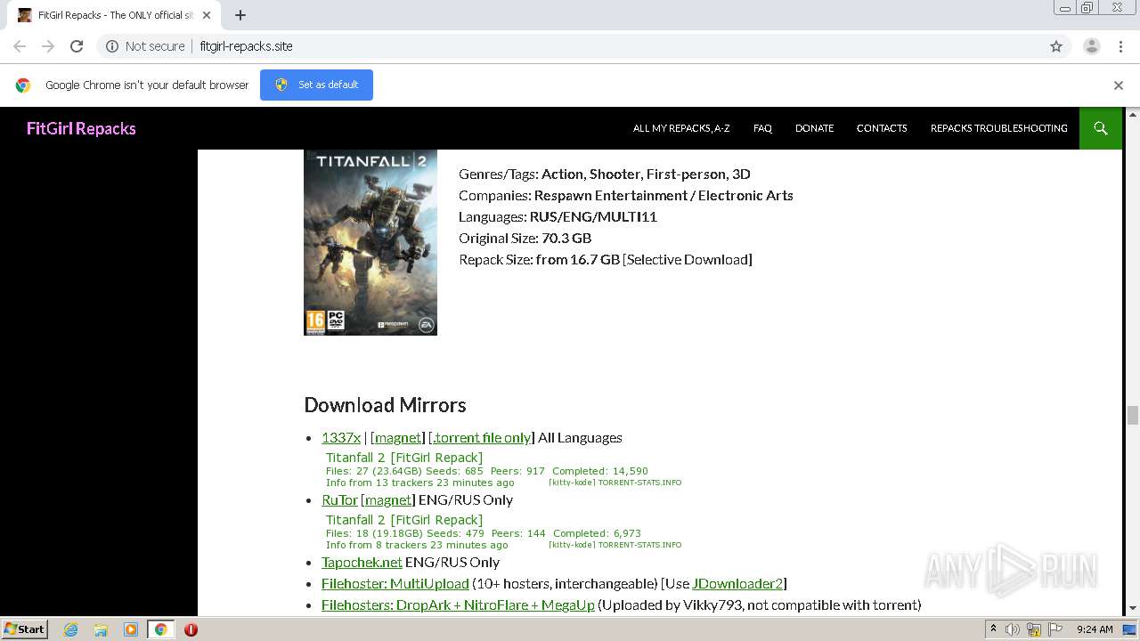This screenshot has height=641, width=1140.
Task: Click the browser back arrow
Action: [20, 46]
